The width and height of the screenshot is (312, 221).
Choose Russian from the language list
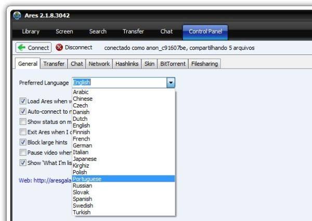124,186
